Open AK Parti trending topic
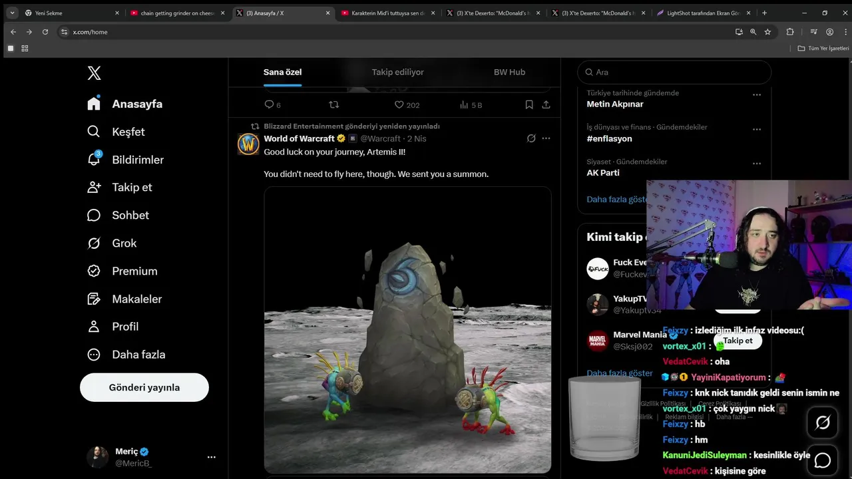Screen dimensions: 852x479 pyautogui.click(x=603, y=172)
